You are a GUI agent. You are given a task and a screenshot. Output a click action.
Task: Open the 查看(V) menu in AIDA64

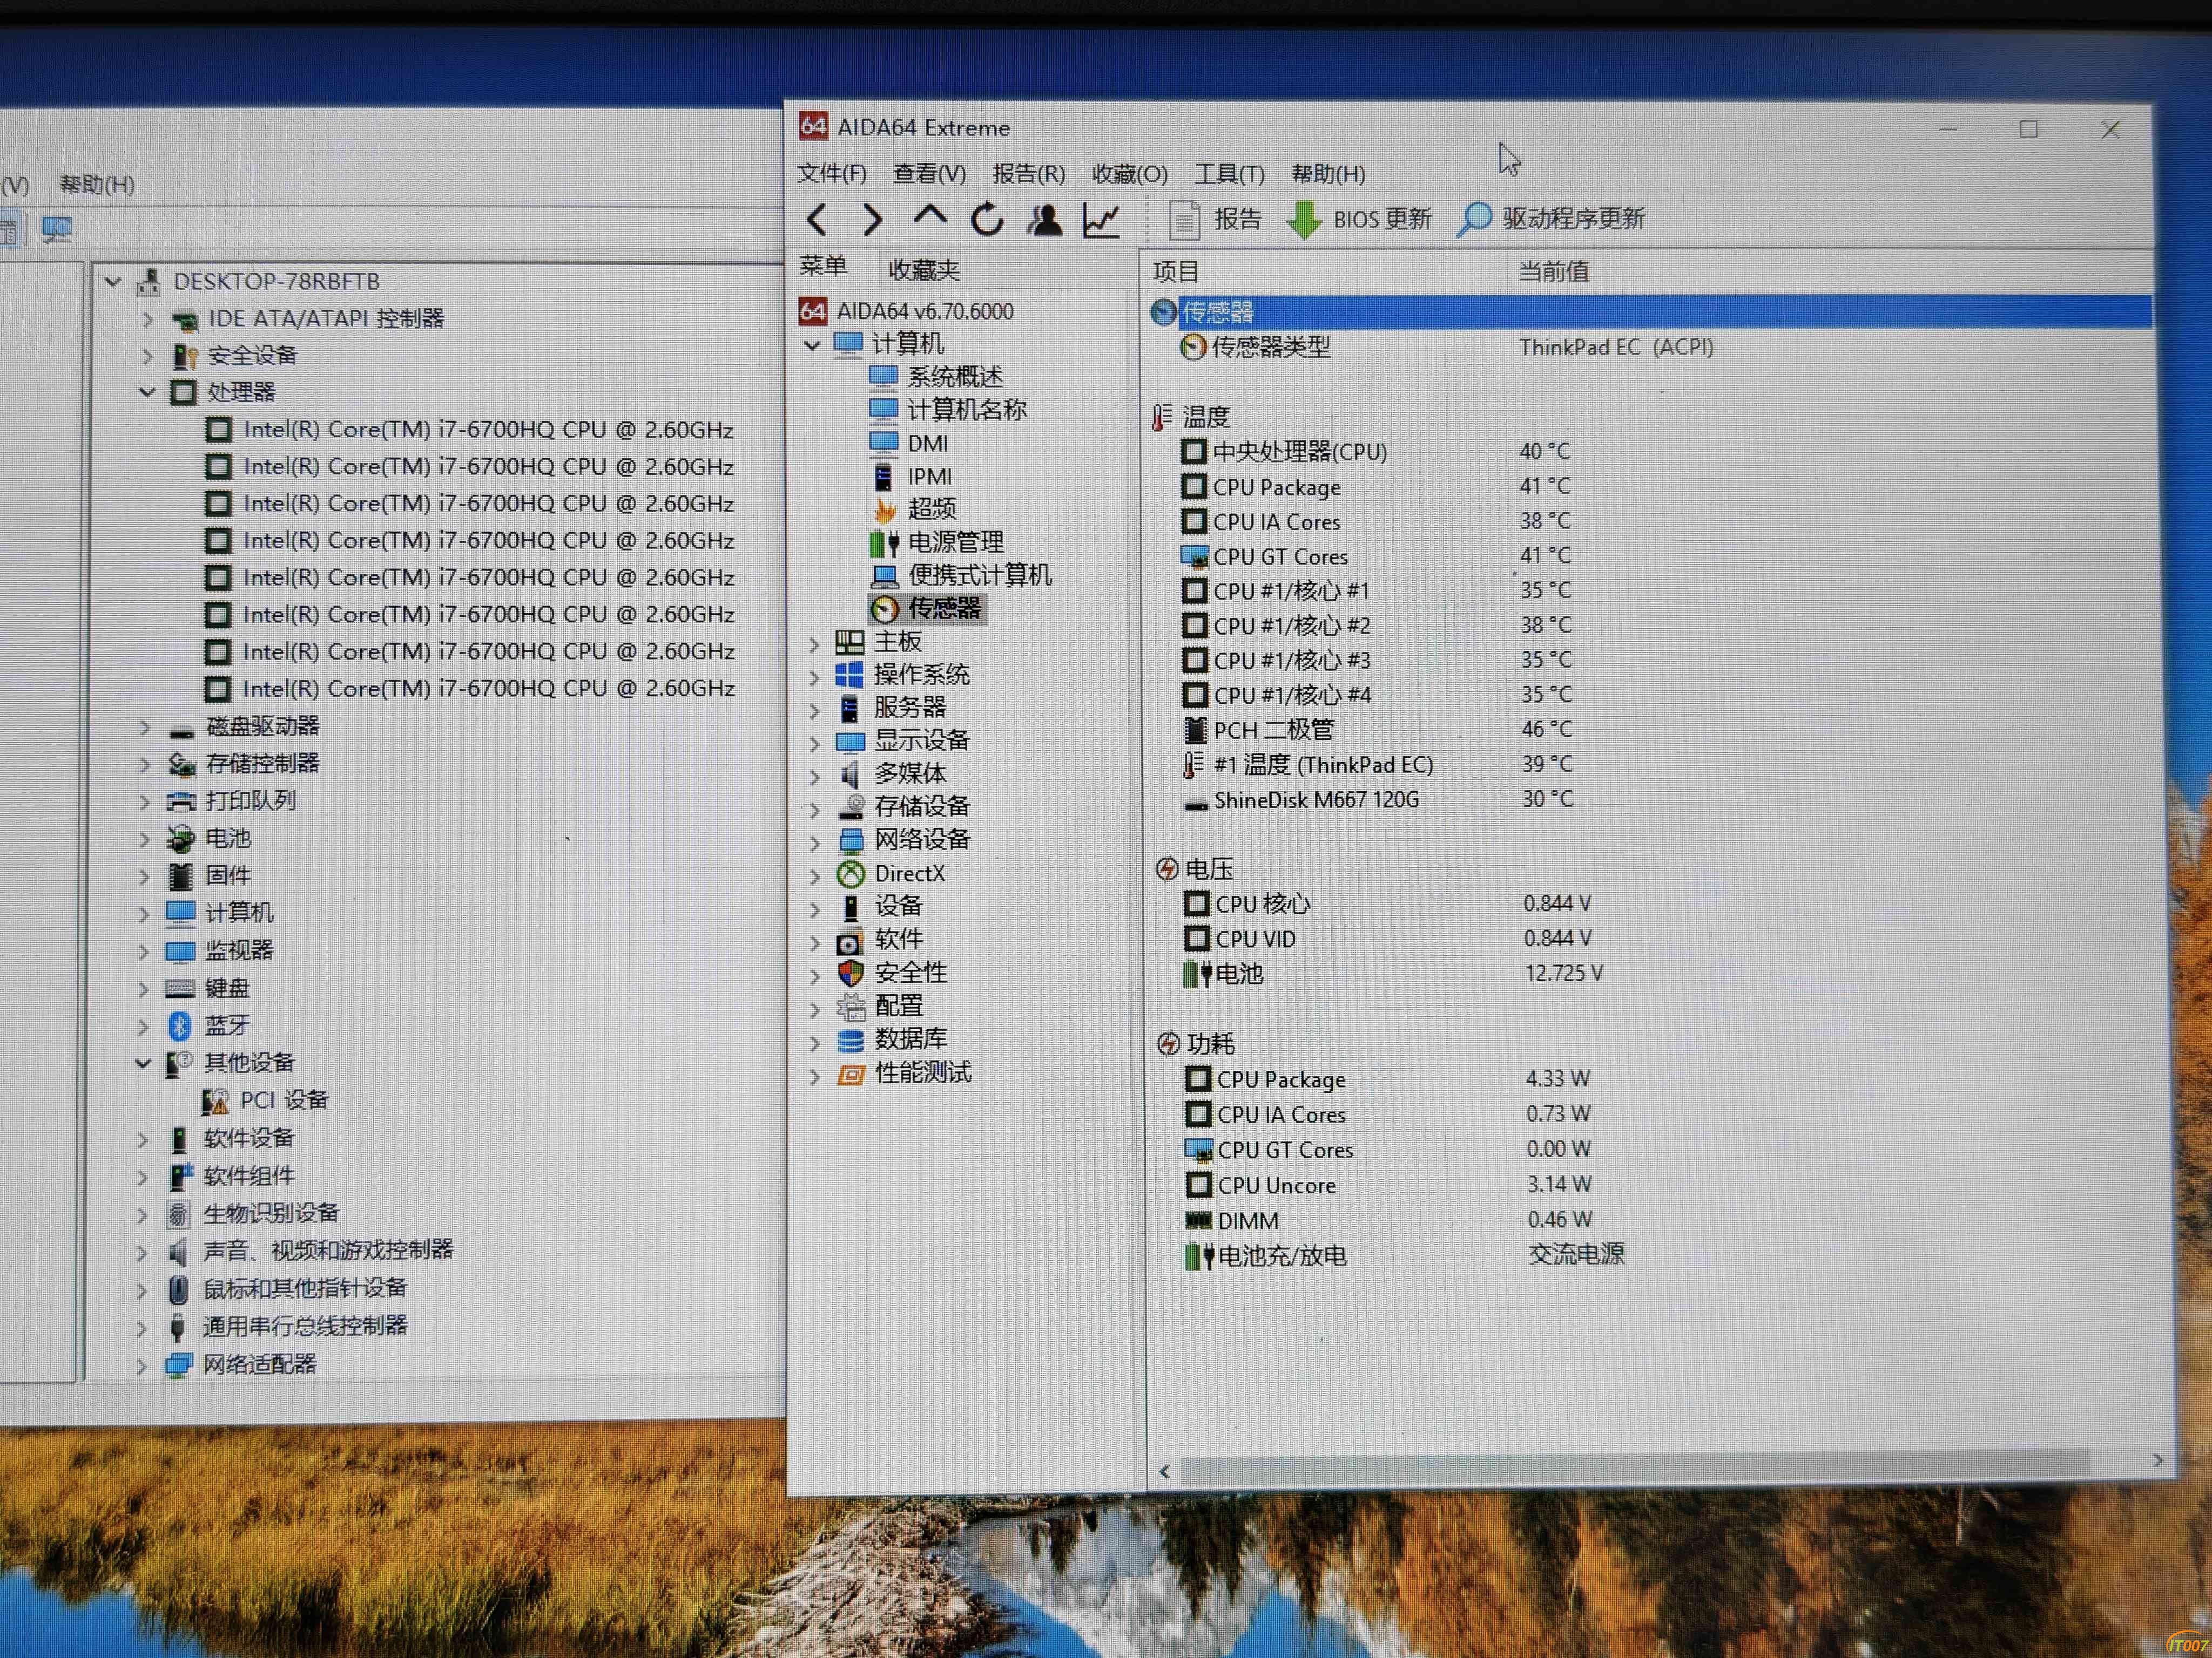click(x=929, y=173)
